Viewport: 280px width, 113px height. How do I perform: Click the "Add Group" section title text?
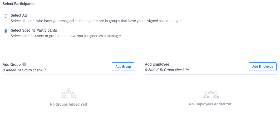click(x=12, y=64)
